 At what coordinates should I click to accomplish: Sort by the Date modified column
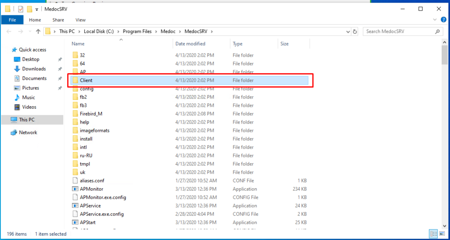[x=190, y=44]
